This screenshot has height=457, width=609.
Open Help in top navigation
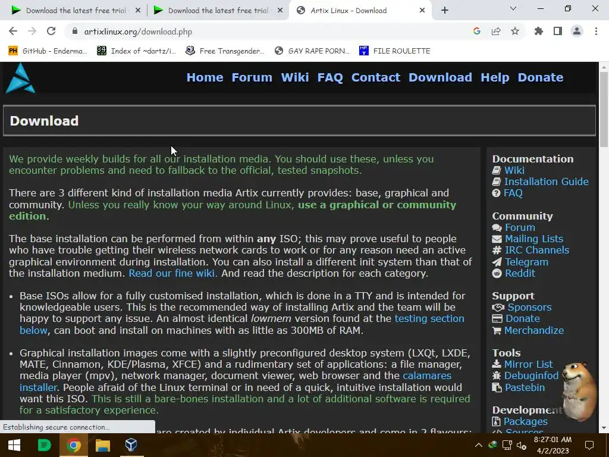click(x=495, y=77)
